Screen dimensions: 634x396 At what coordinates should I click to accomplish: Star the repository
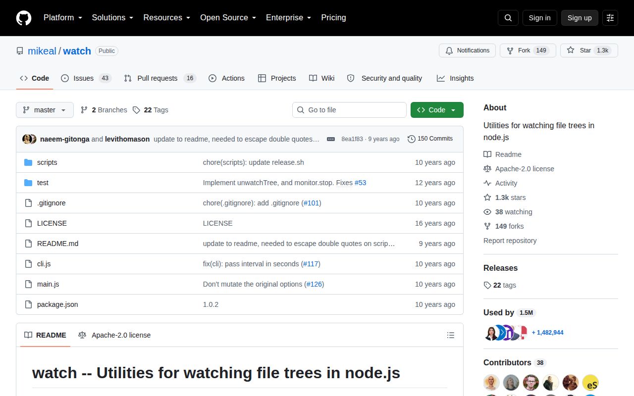589,50
